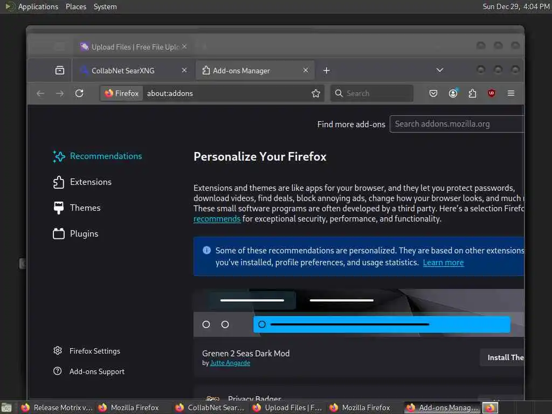Open the Firefox hamburger application menu
The height and width of the screenshot is (414, 552).
coord(511,93)
